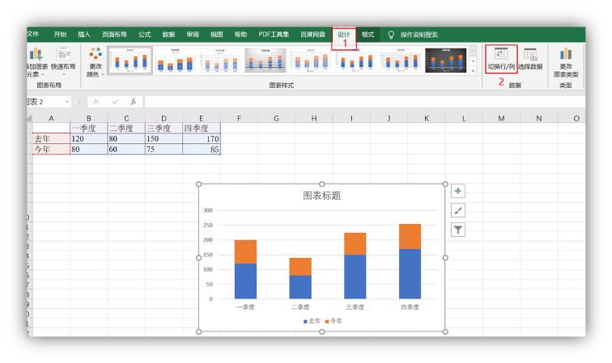Open the 视图 tab
This screenshot has width=612, height=363.
(x=217, y=34)
